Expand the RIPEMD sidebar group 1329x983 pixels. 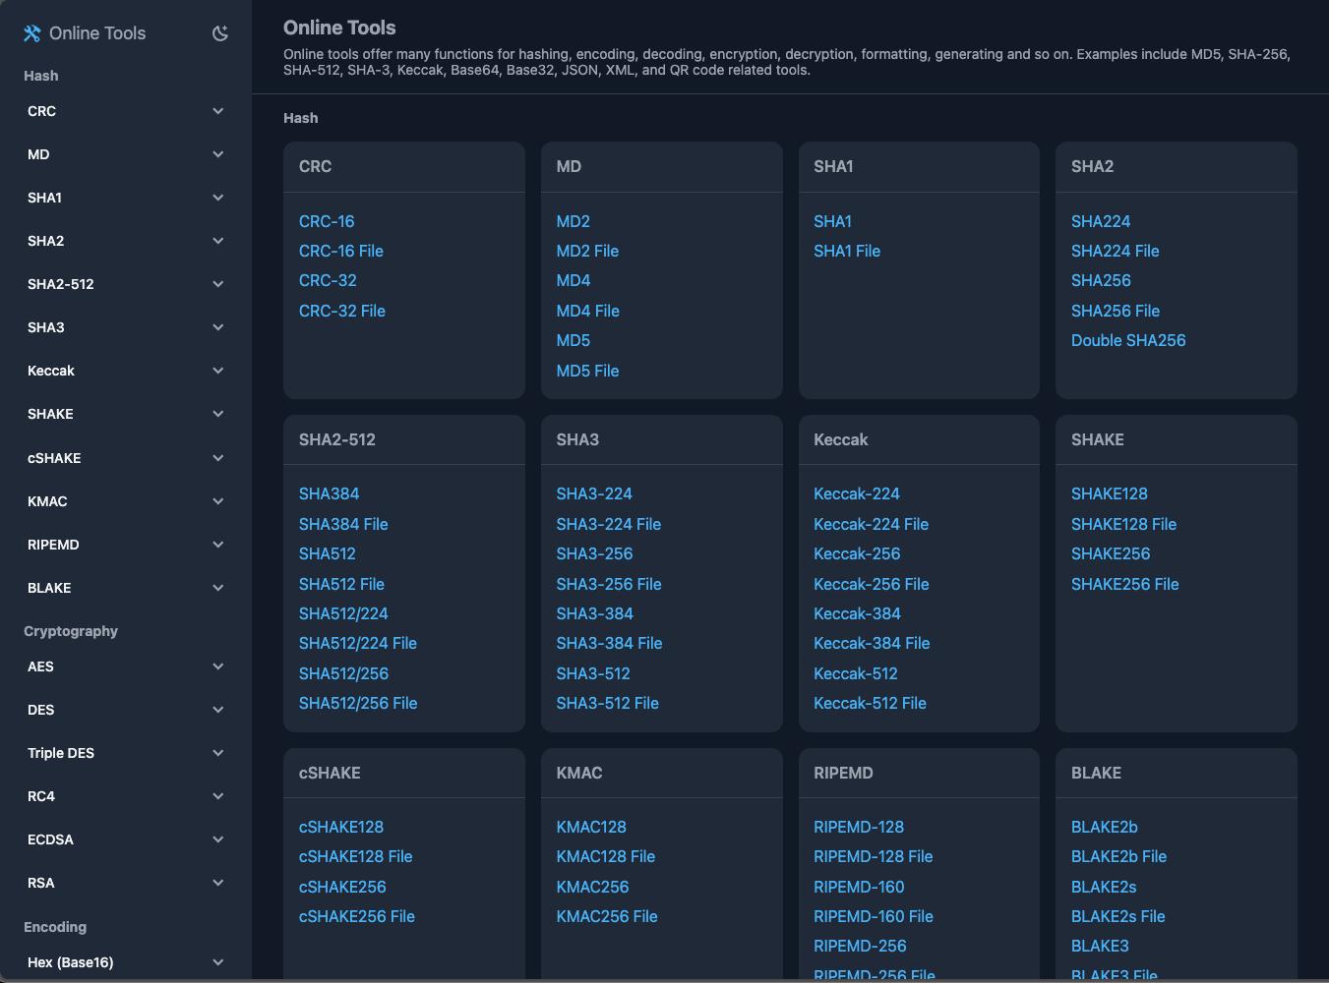click(x=126, y=545)
